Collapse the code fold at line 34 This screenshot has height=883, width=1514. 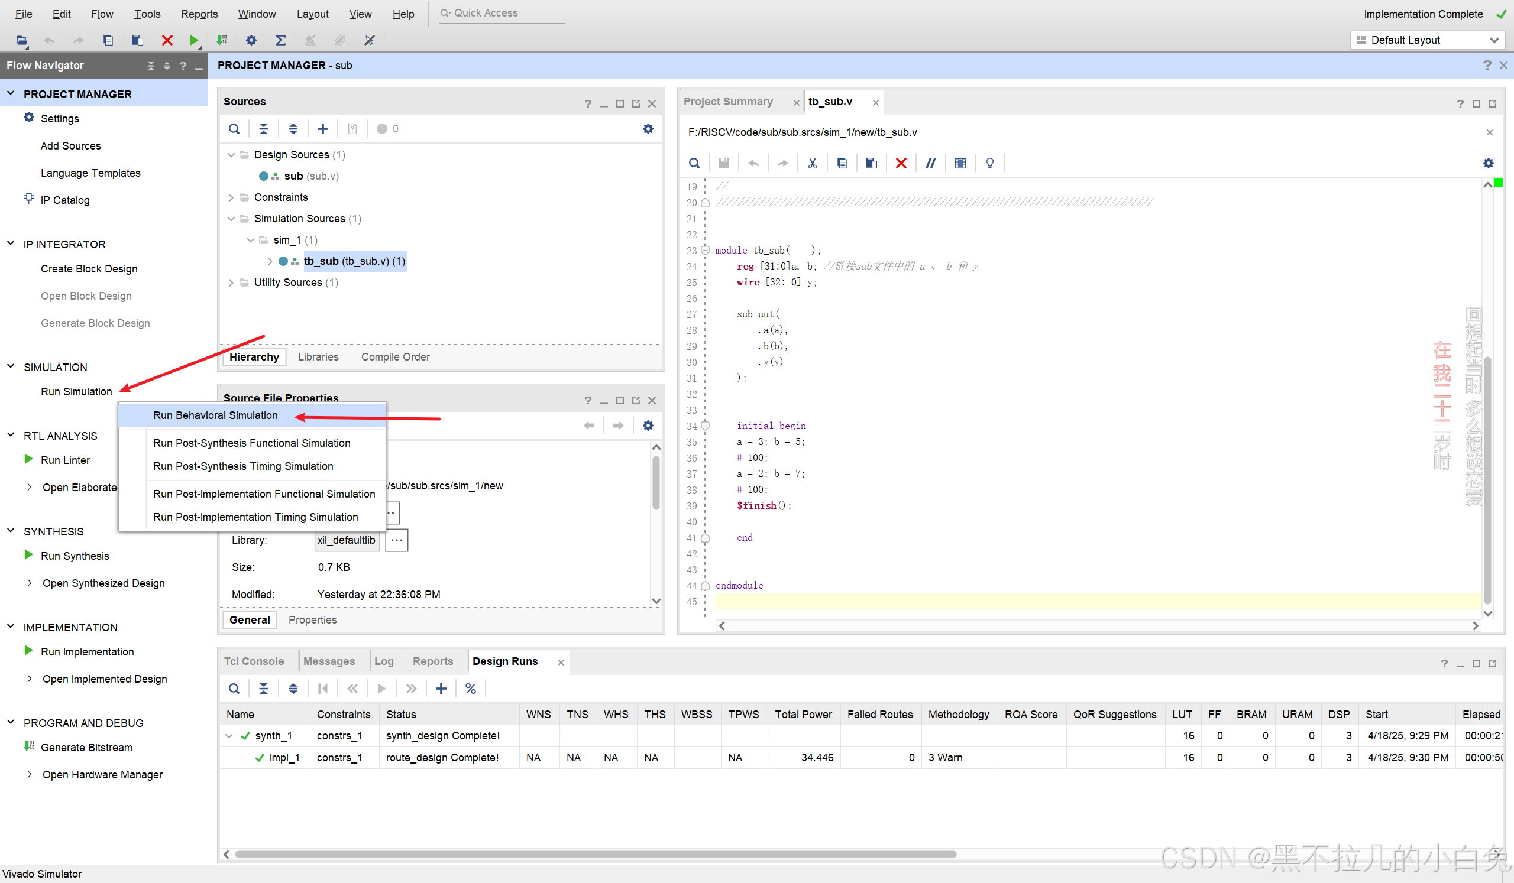(706, 426)
